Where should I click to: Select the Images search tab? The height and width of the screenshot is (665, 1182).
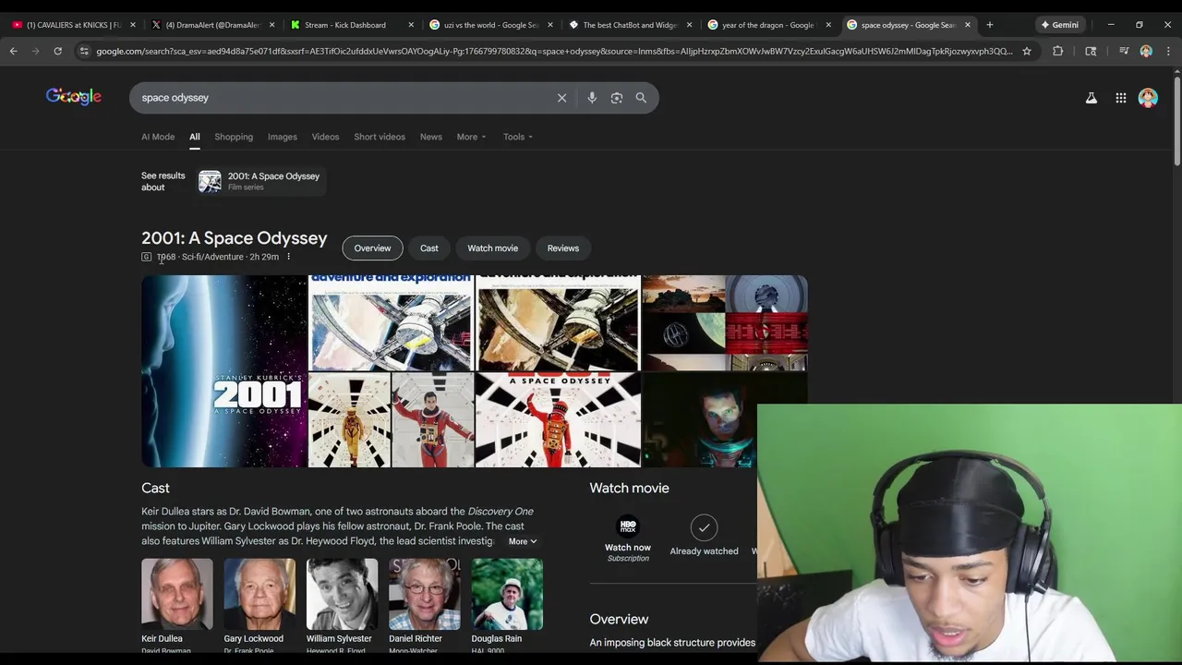283,137
